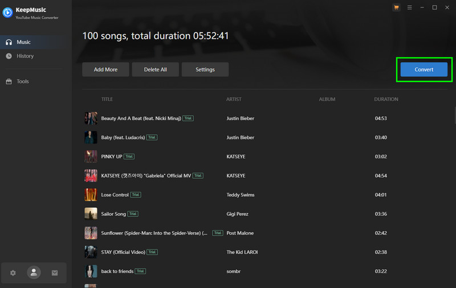Click the ARTIST column header
This screenshot has width=456, height=288.
234,99
